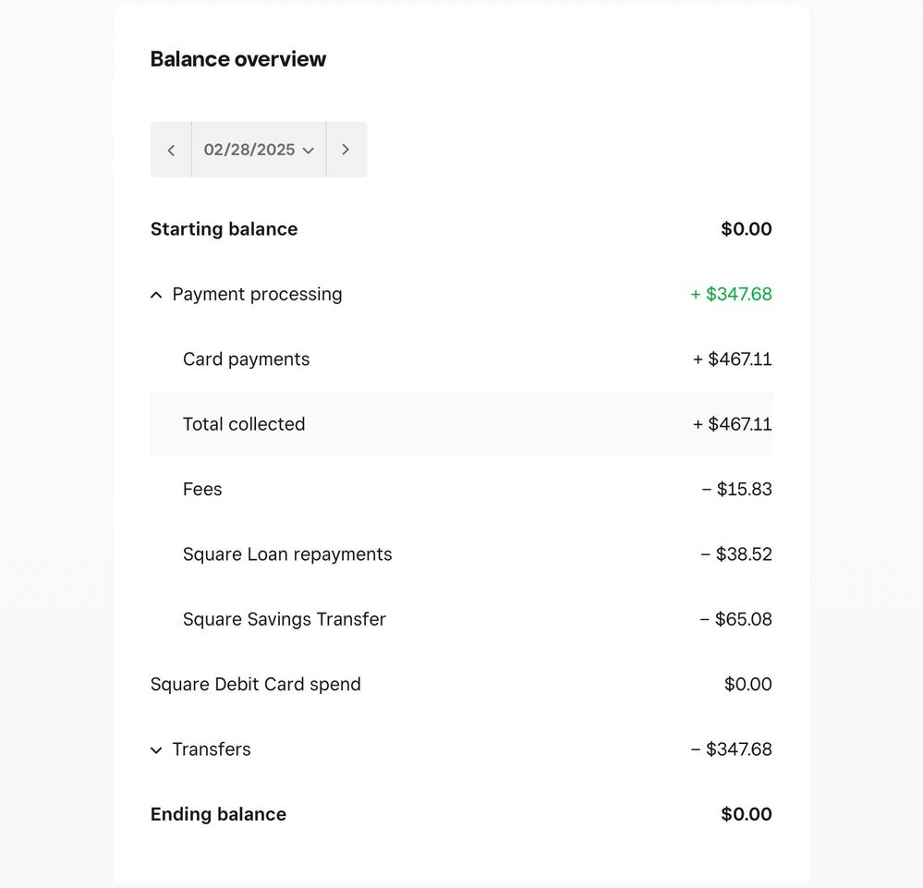
Task: Select the highlighted Total collected label
Action: click(244, 424)
